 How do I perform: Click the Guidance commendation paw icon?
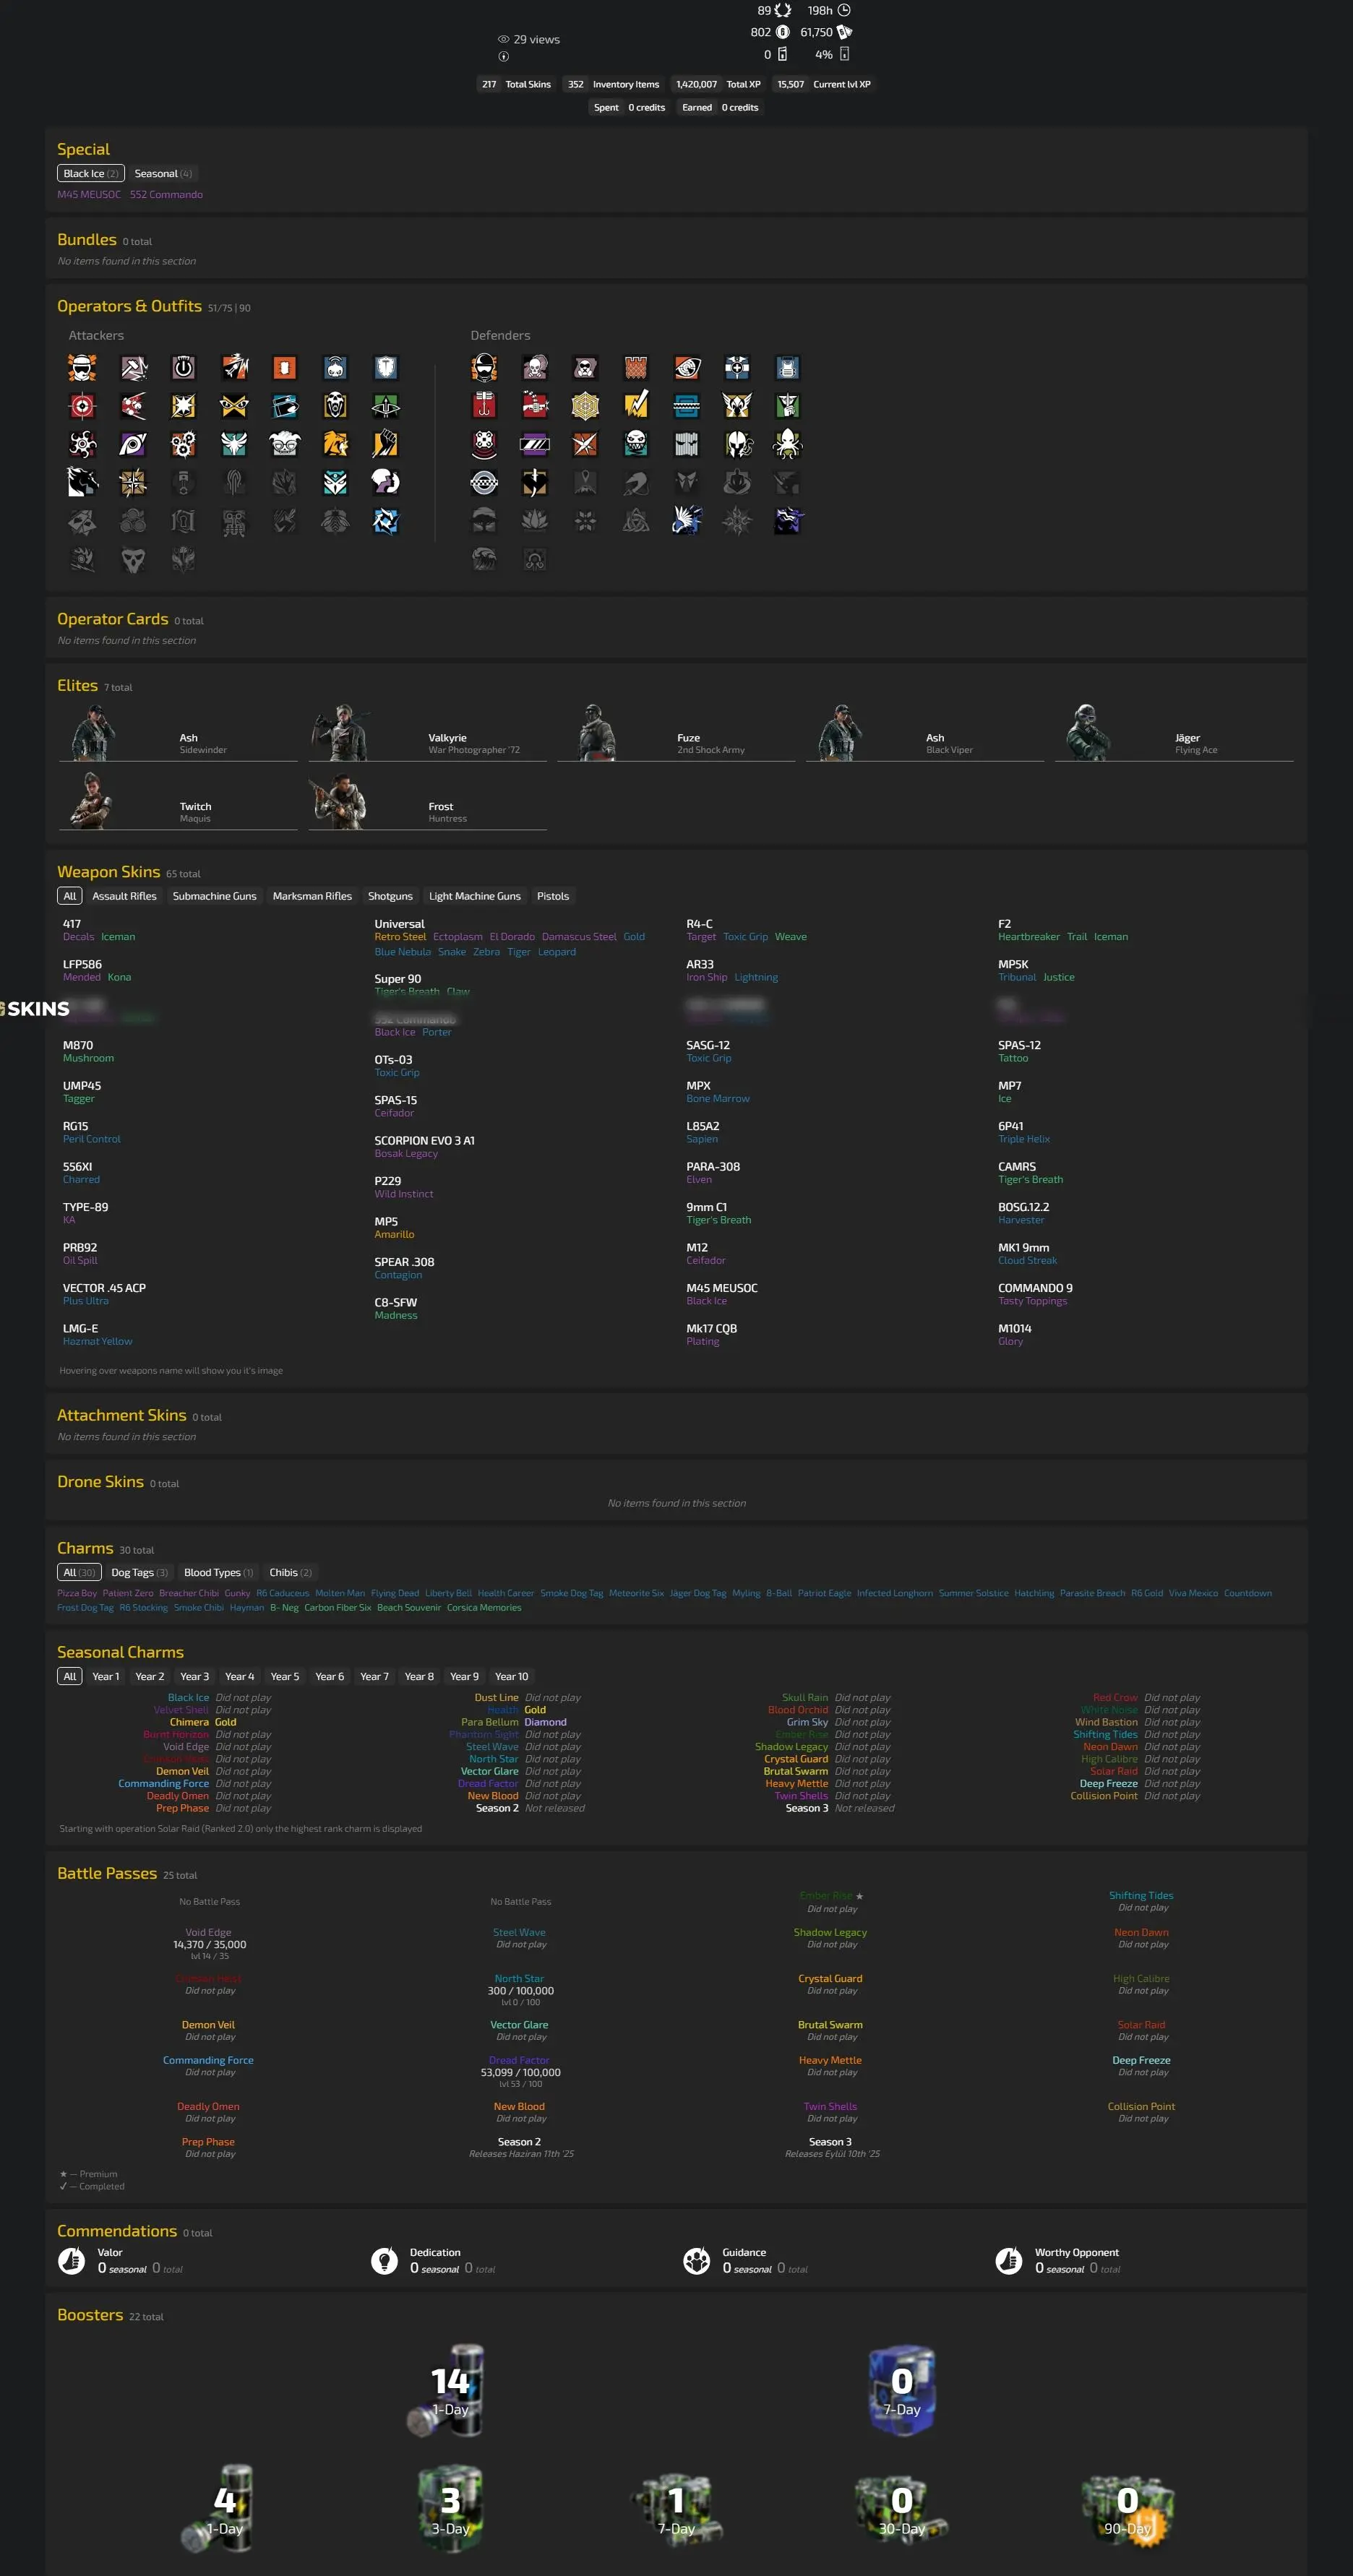tap(696, 2260)
